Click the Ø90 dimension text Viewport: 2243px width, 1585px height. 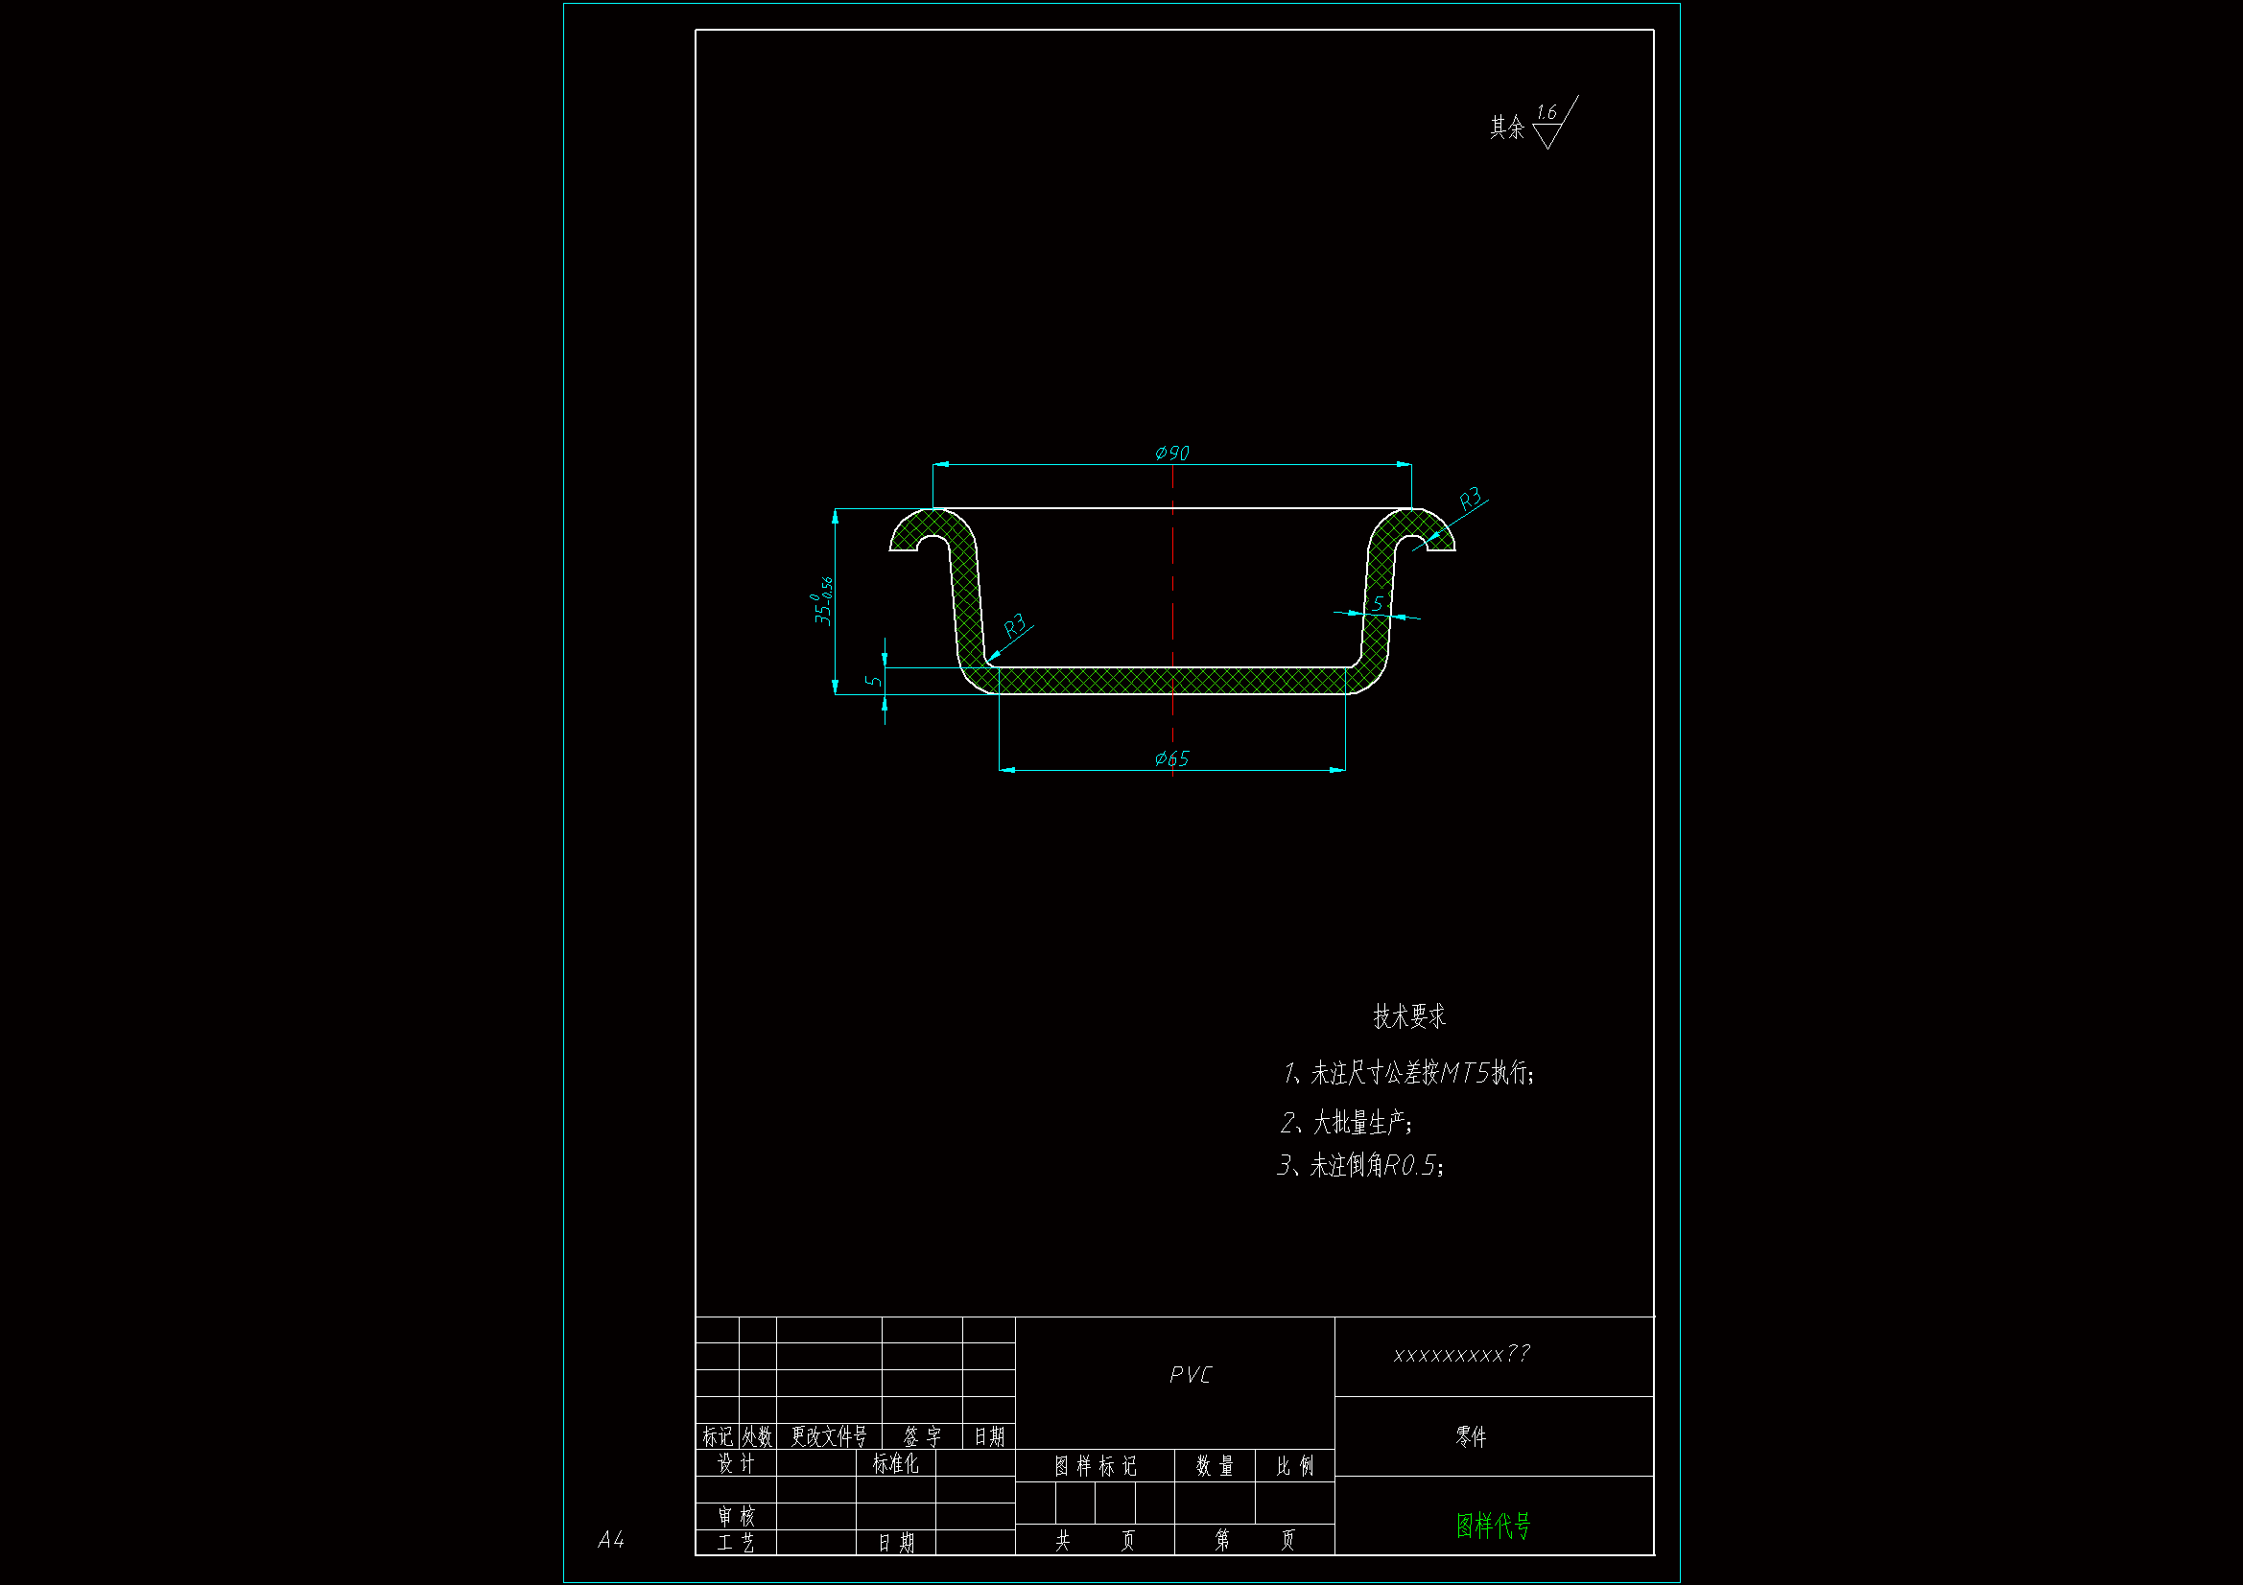1171,454
